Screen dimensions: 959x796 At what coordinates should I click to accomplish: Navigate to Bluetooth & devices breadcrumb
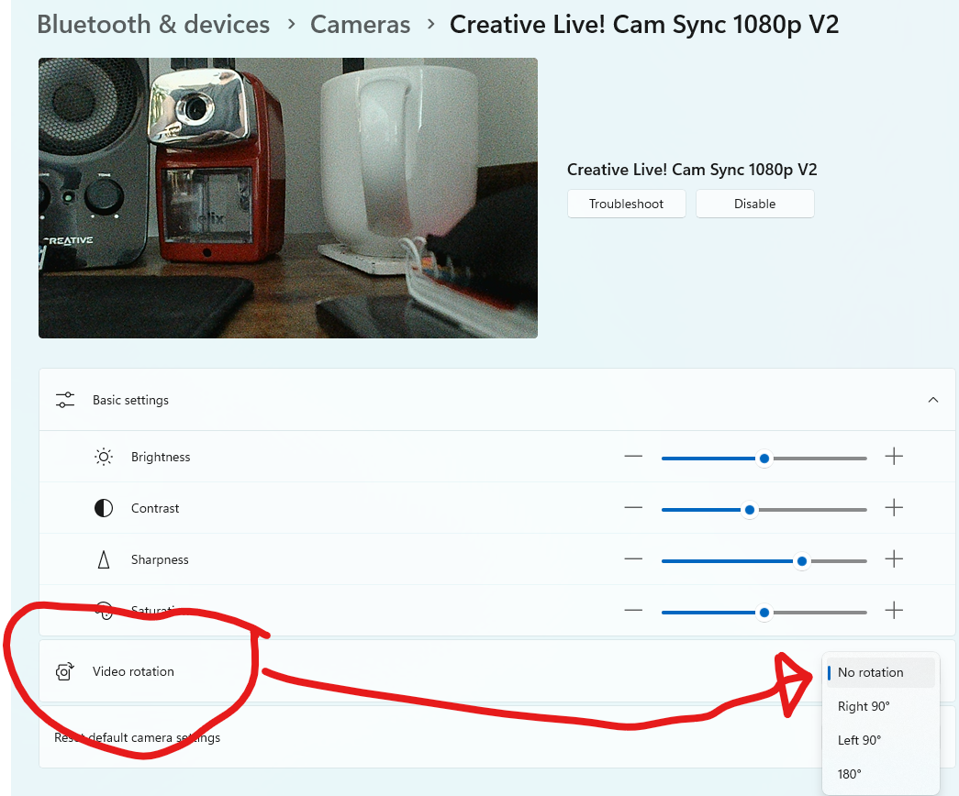click(x=153, y=25)
